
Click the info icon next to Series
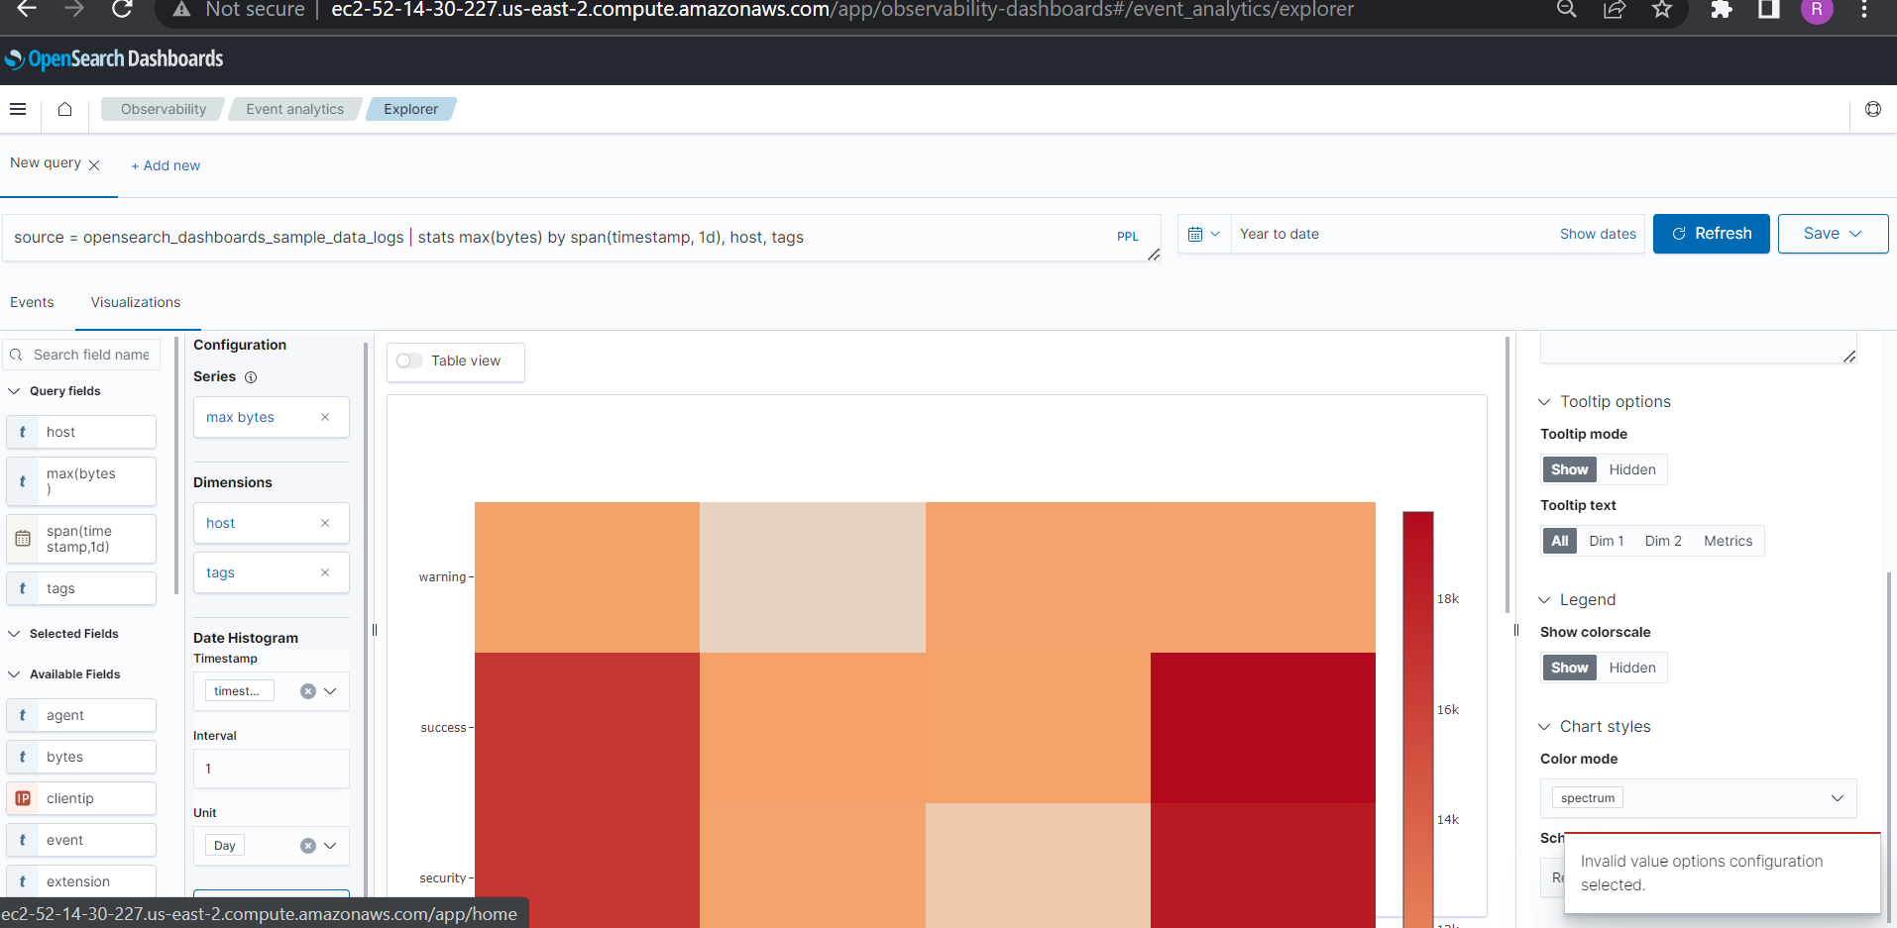(250, 376)
